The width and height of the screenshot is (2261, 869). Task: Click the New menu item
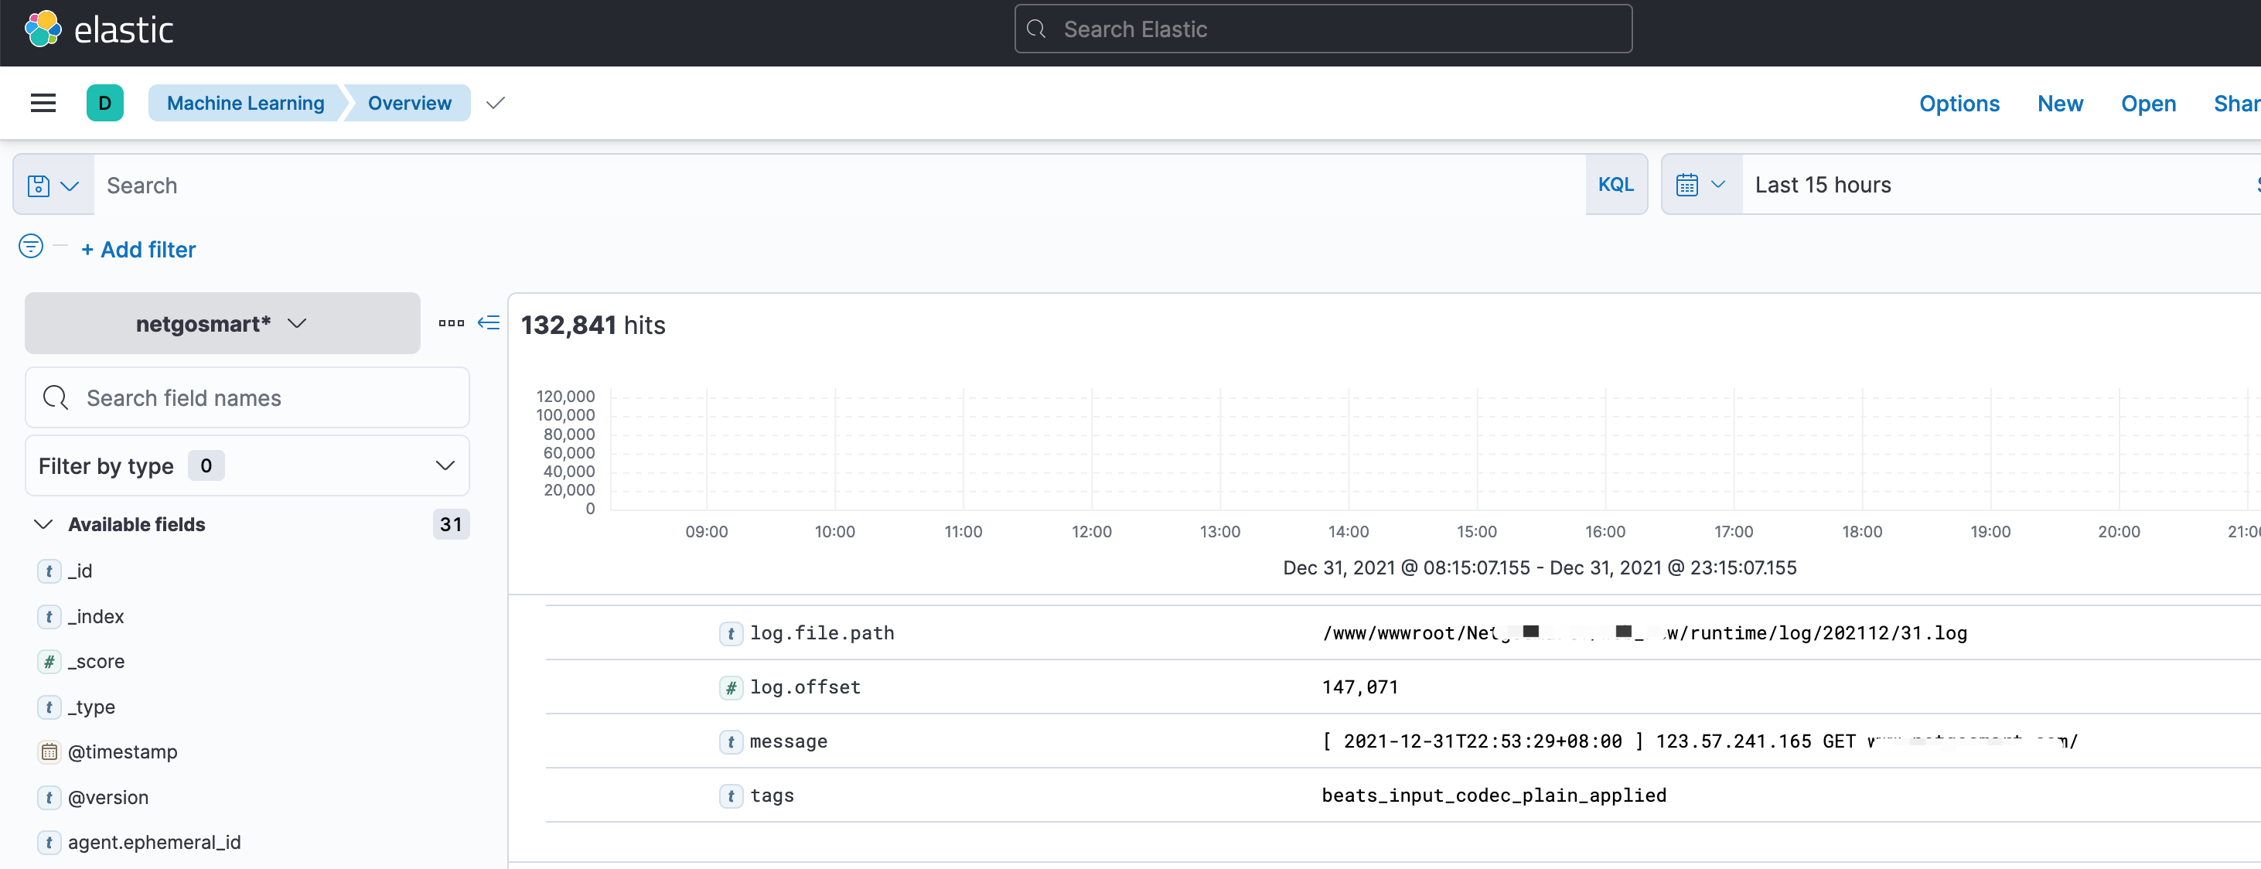point(2060,104)
